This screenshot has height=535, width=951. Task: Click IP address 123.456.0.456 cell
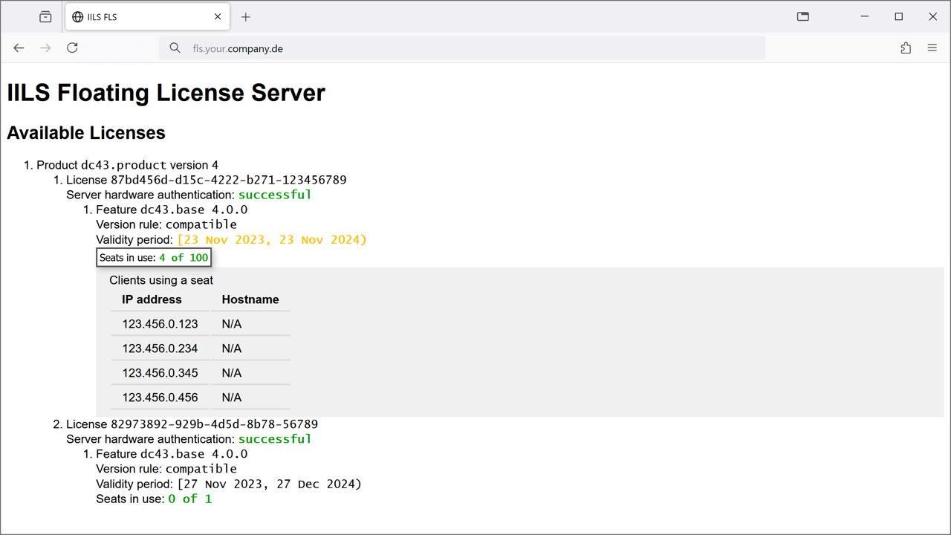click(x=160, y=398)
